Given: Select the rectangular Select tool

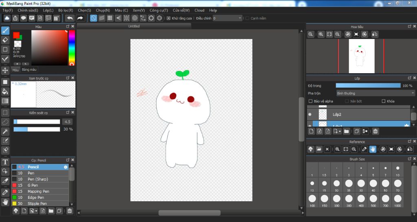Looking at the screenshot, I should pos(5,113).
